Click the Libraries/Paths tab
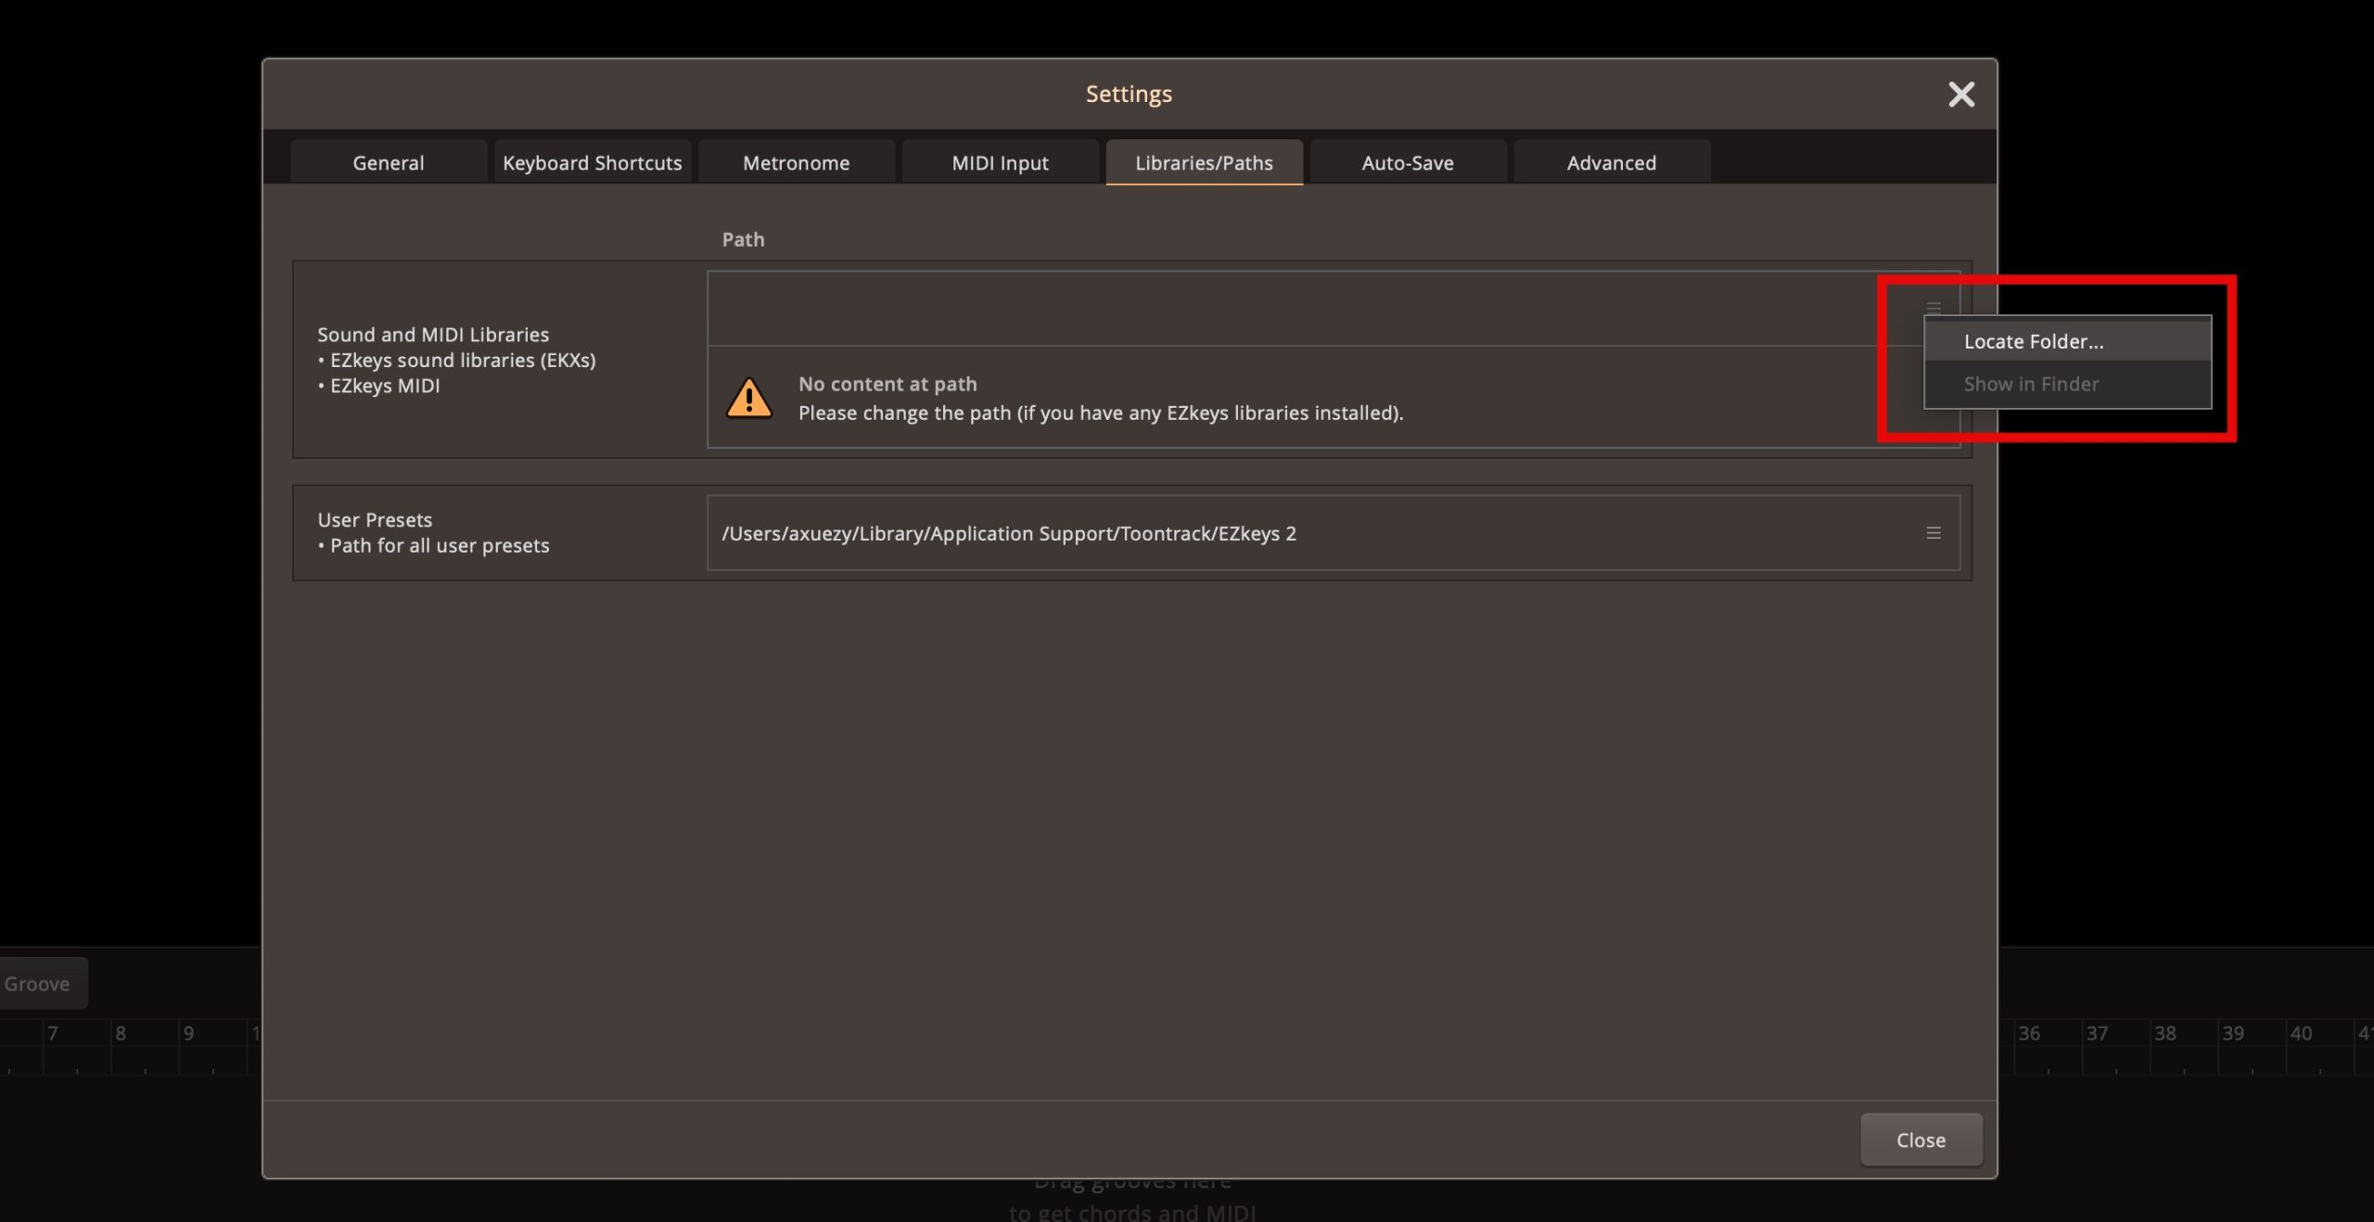The width and height of the screenshot is (2374, 1222). pyautogui.click(x=1204, y=163)
